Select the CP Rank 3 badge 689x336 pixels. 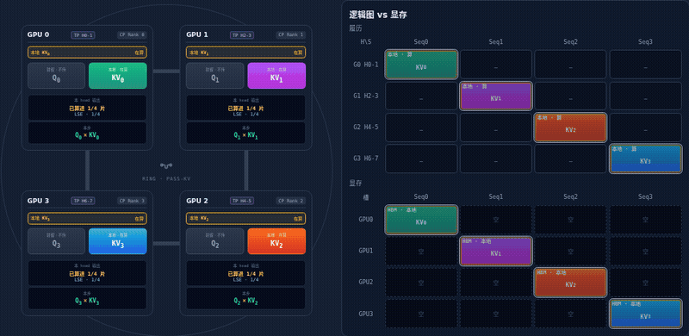pos(132,201)
